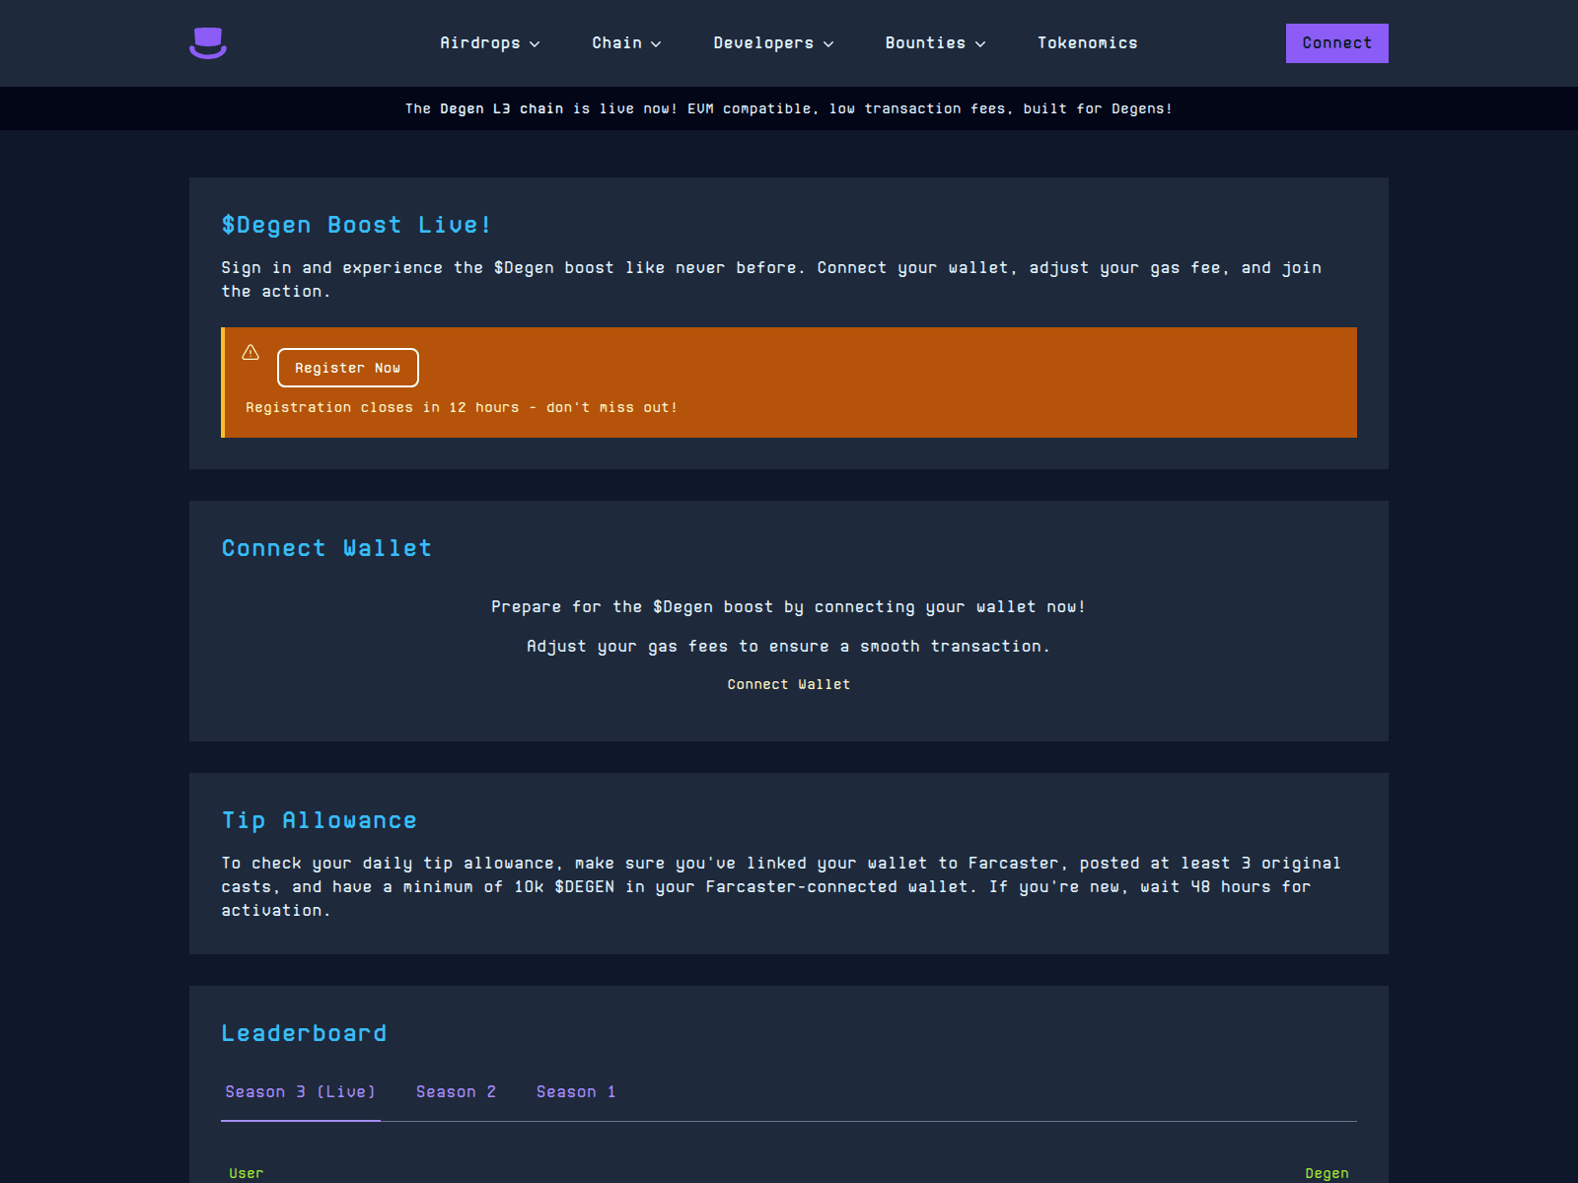Click the $Degen Boost Live! heading

[x=355, y=225]
